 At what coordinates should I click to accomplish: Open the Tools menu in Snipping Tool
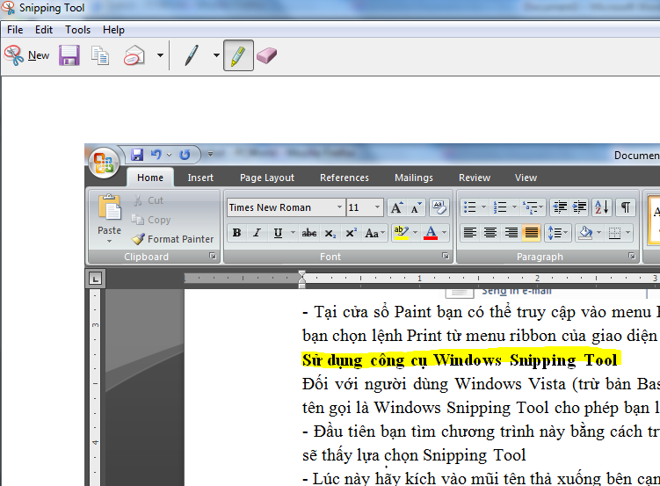pyautogui.click(x=78, y=30)
